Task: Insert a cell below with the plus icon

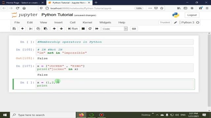Action: click(22, 29)
